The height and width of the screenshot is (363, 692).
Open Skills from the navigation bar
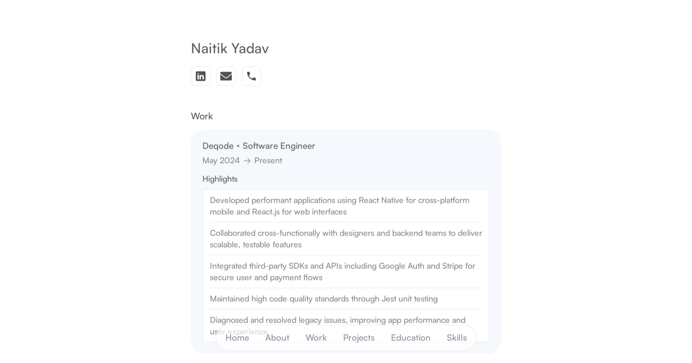click(457, 338)
